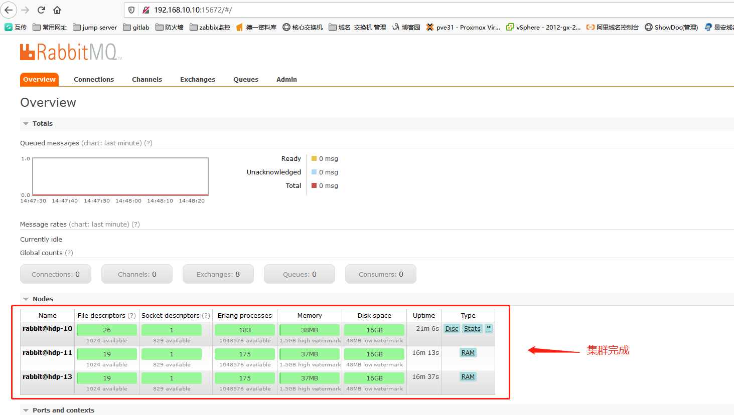Open help (?) next to Global counts
734x415 pixels.
click(69, 253)
